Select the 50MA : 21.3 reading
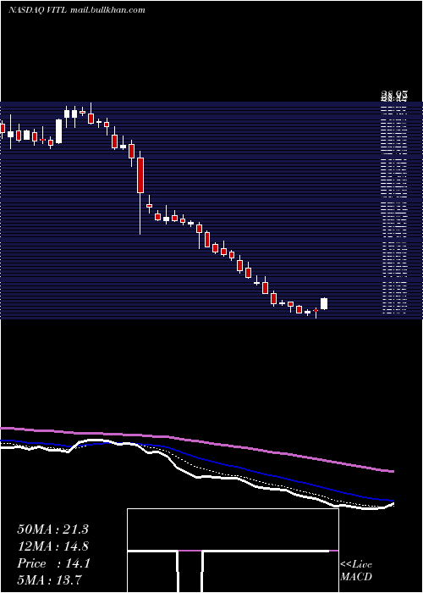The image size is (423, 593). click(52, 529)
